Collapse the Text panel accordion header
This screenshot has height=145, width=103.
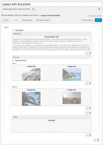52,33
